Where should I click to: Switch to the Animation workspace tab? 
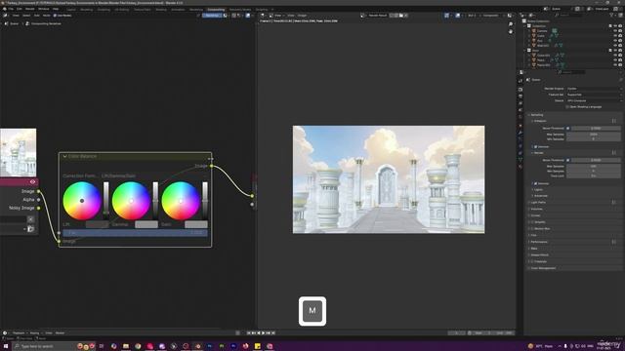click(x=178, y=9)
